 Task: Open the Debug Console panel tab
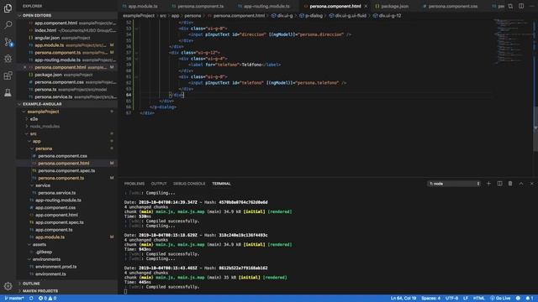[x=189, y=184]
